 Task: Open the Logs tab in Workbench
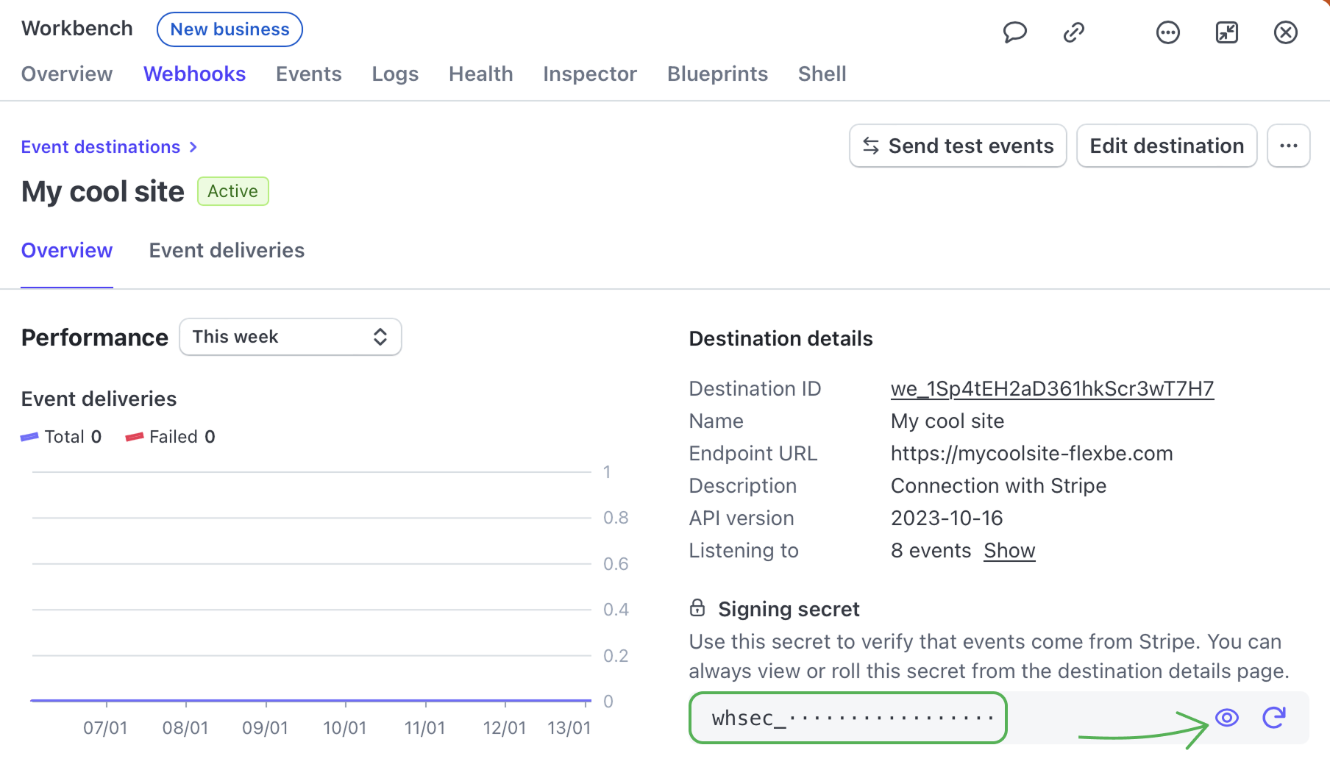(395, 74)
